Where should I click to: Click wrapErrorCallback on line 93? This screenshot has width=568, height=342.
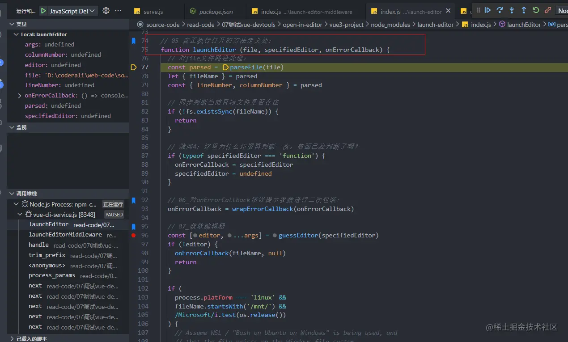tap(263, 209)
